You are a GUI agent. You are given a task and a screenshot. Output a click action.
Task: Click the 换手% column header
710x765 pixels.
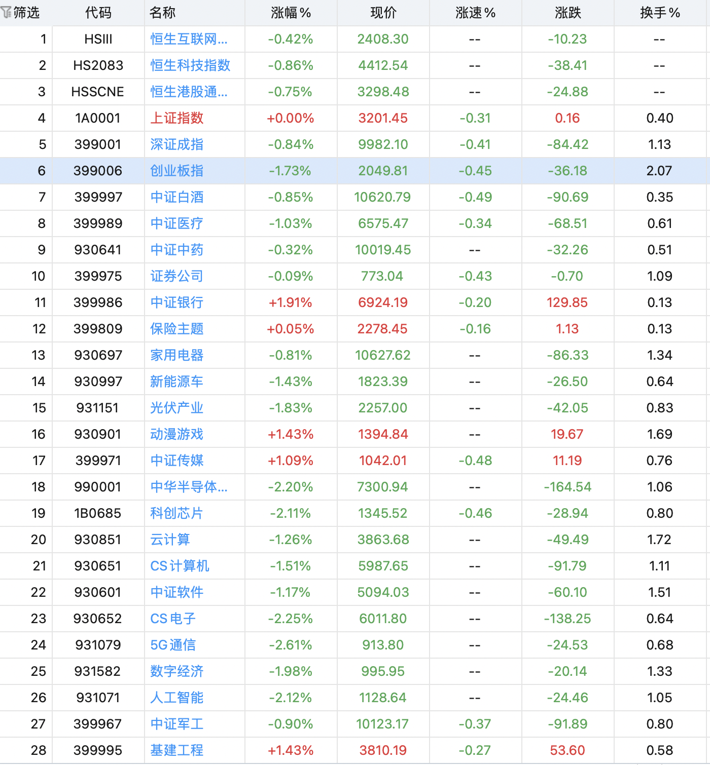coord(659,13)
